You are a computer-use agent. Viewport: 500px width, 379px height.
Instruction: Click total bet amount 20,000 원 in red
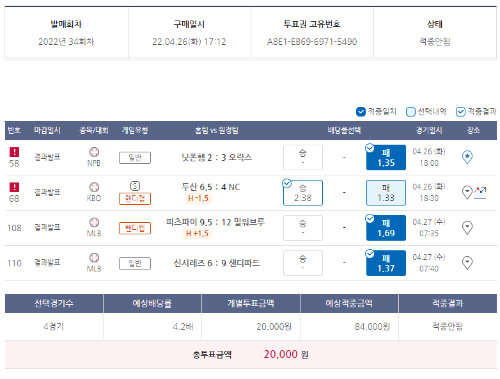point(286,355)
